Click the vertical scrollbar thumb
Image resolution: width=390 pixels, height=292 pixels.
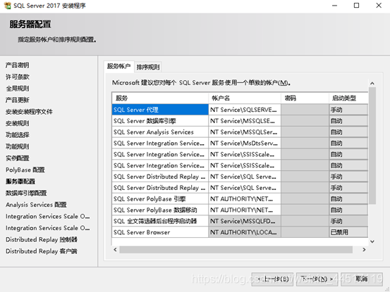point(372,146)
